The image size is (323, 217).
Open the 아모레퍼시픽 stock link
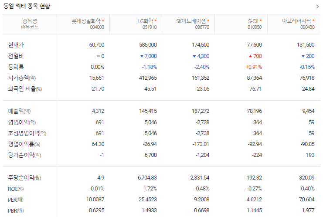296,21
